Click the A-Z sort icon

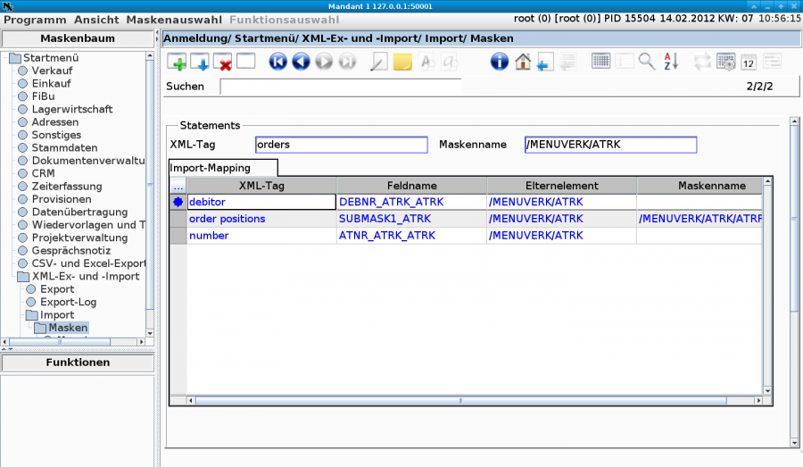[x=671, y=62]
